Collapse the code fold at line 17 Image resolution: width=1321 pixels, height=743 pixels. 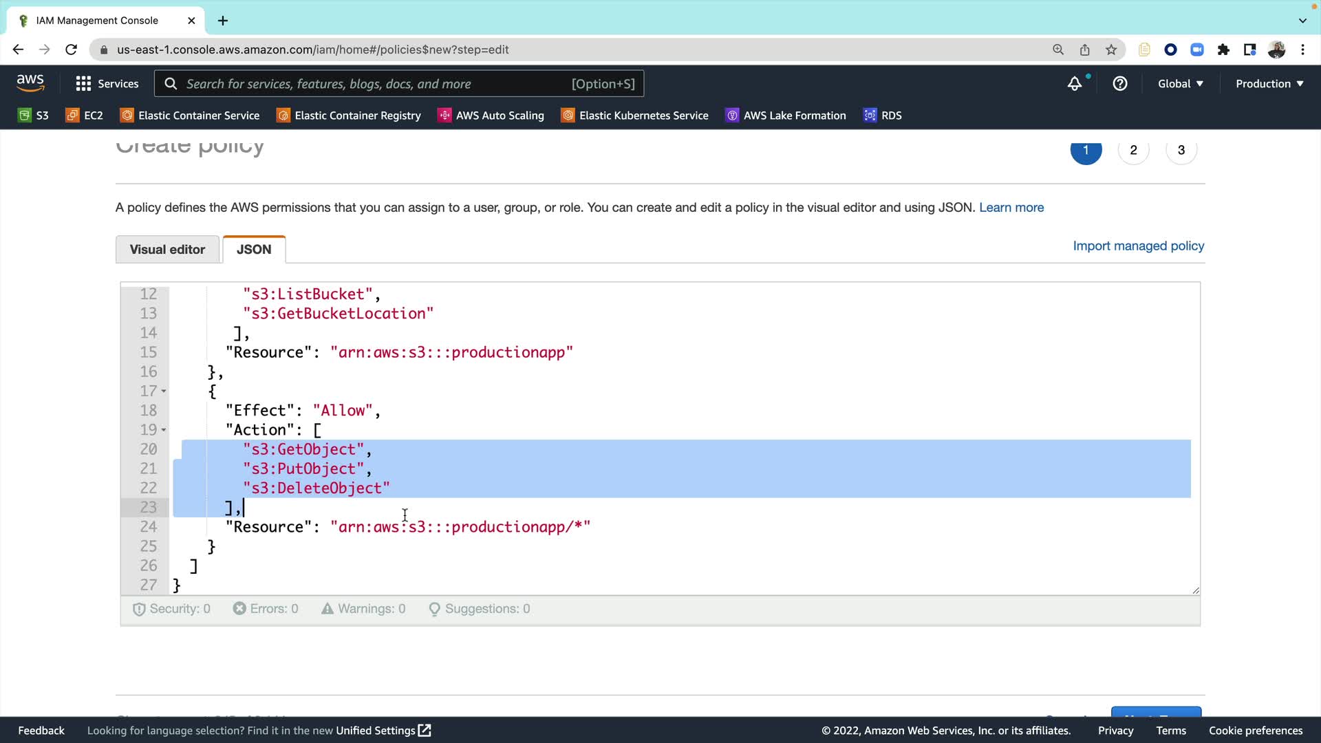point(164,391)
